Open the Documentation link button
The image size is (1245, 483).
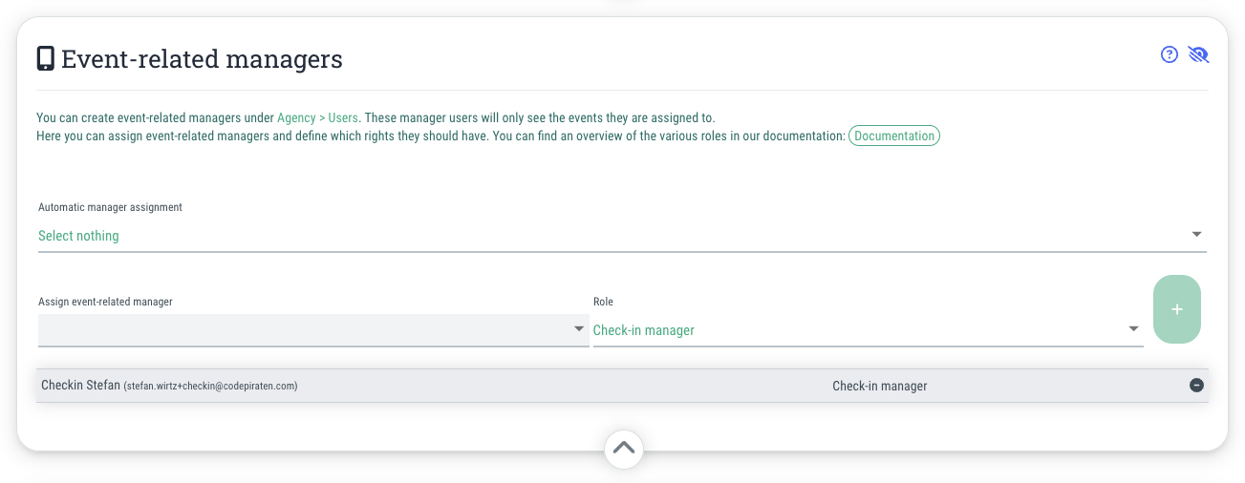pyautogui.click(x=894, y=136)
